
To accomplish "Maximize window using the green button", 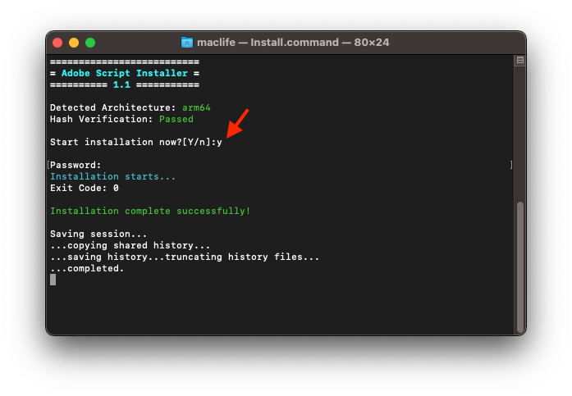I will coord(90,43).
